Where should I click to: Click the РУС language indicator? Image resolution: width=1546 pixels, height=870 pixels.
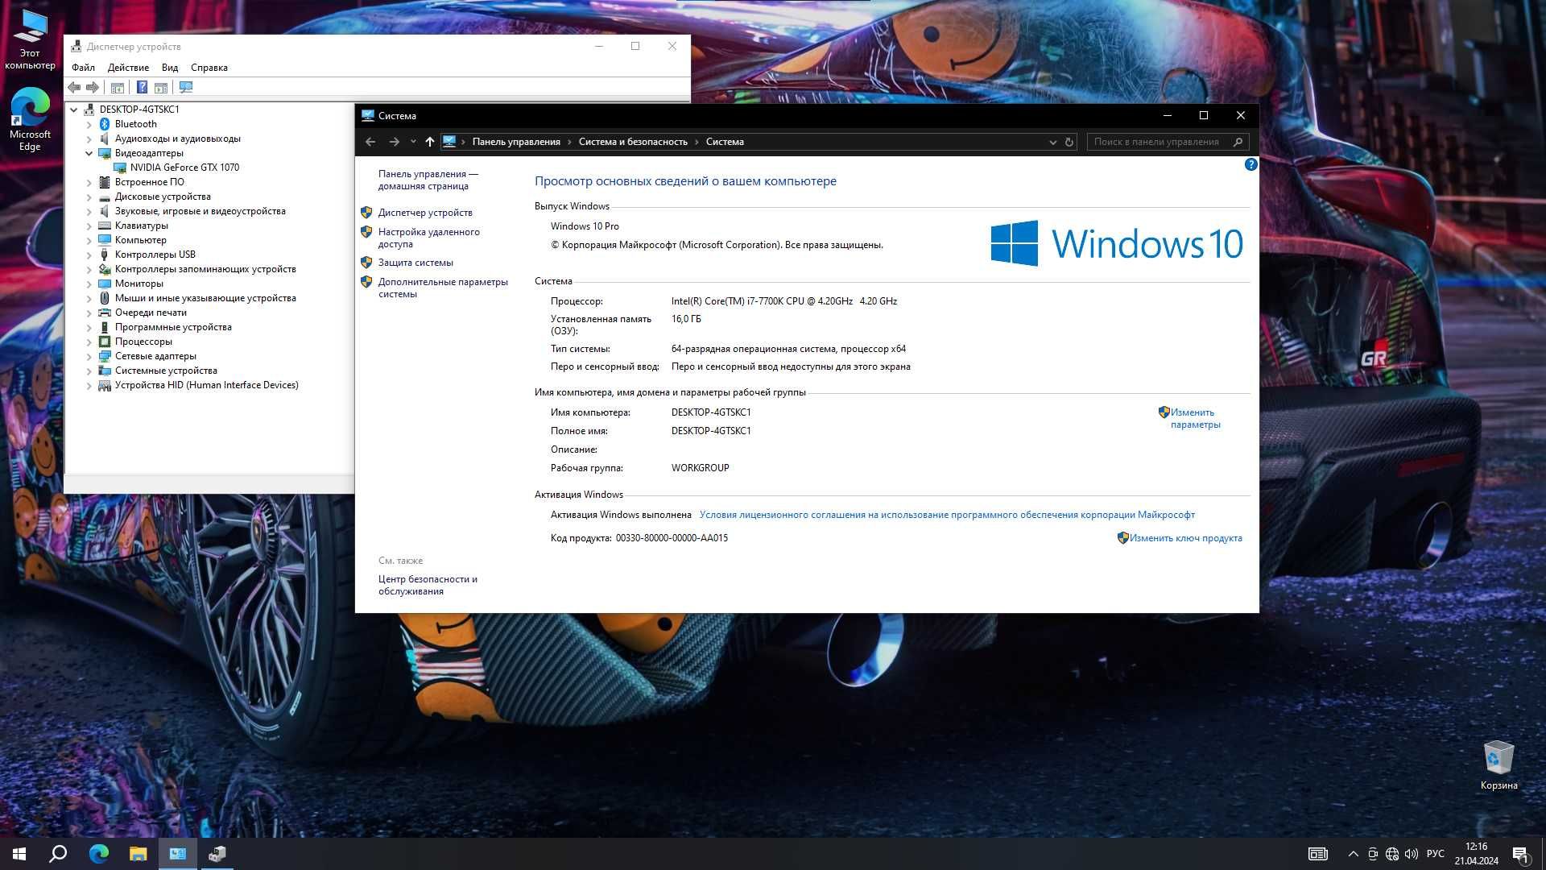(x=1435, y=854)
